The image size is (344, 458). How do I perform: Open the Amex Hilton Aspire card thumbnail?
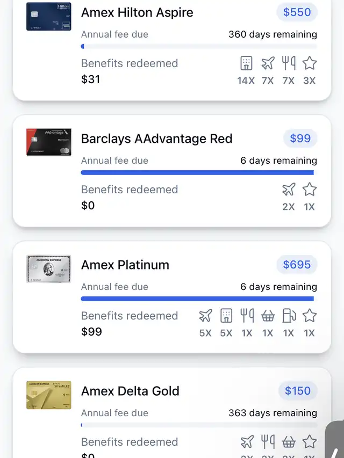tap(48, 16)
